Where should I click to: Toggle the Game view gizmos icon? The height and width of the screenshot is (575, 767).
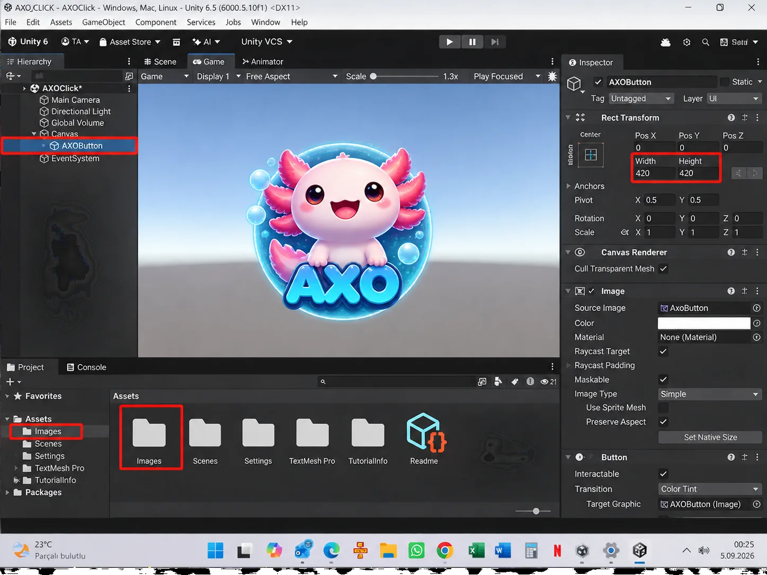(552, 76)
